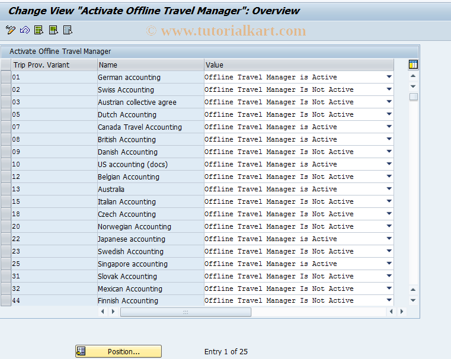Open Value dropdown for Dutch Accounting

389,114
